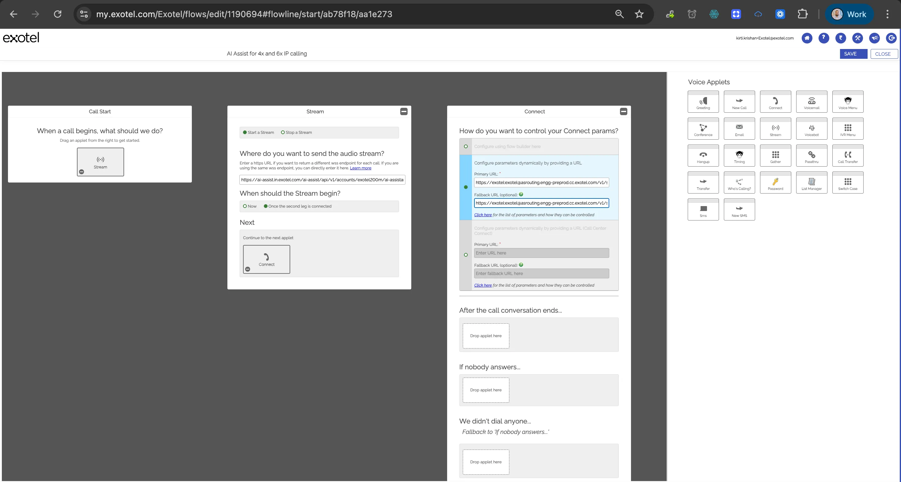Open the home icon in header
This screenshot has height=482, width=901.
coord(807,38)
